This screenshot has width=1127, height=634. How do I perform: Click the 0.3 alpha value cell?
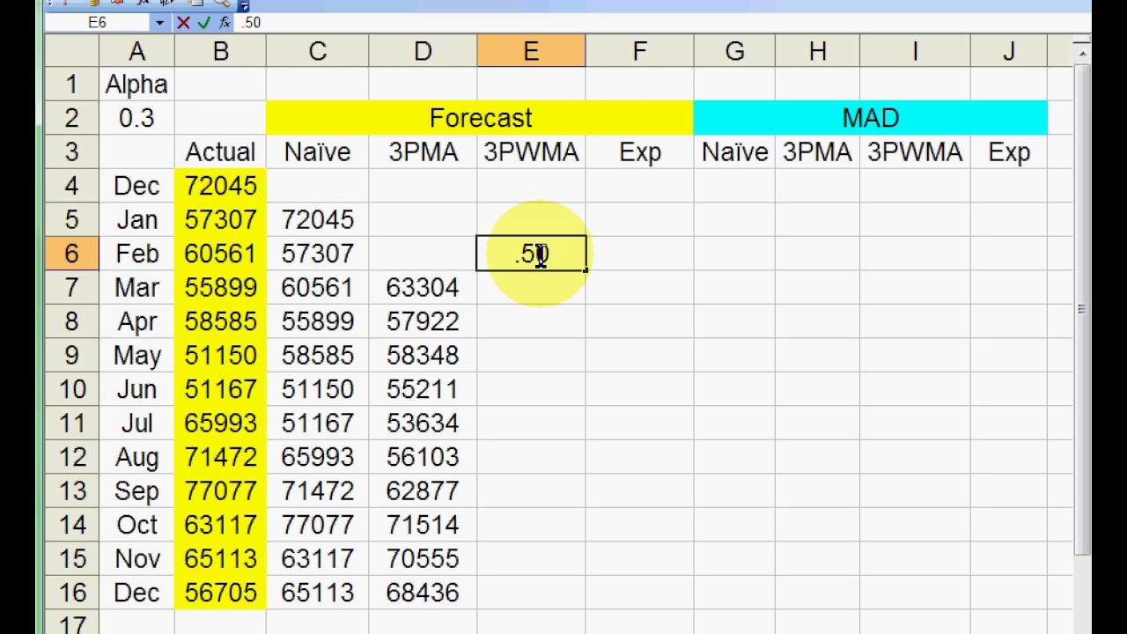pos(136,118)
